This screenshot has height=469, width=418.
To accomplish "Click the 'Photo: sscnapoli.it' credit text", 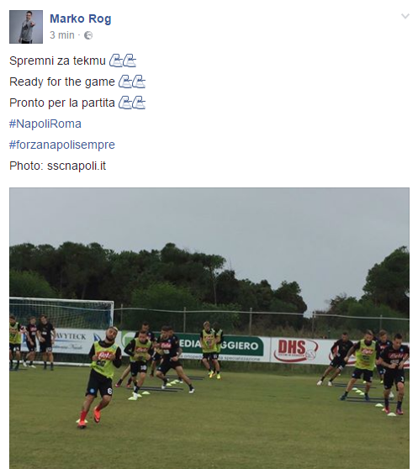I will point(58,166).
